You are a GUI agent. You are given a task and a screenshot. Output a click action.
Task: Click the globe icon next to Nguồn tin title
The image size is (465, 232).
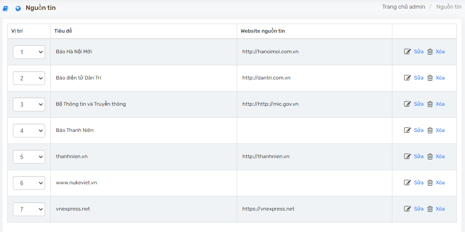point(18,9)
